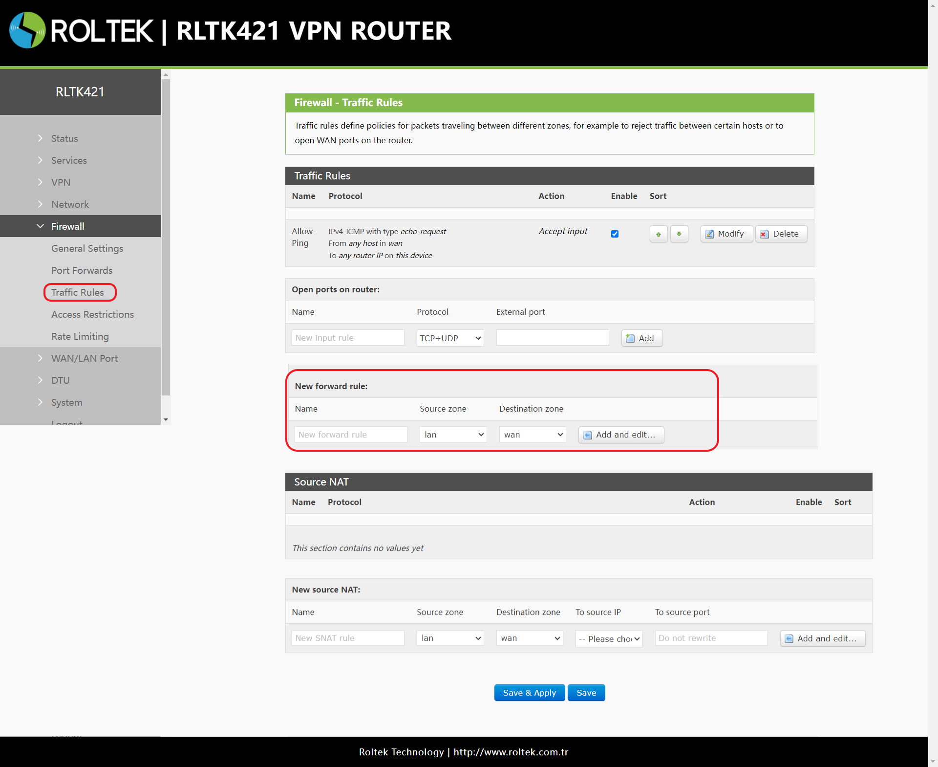Click the Roltek globe logo icon
The height and width of the screenshot is (767, 938).
(27, 30)
